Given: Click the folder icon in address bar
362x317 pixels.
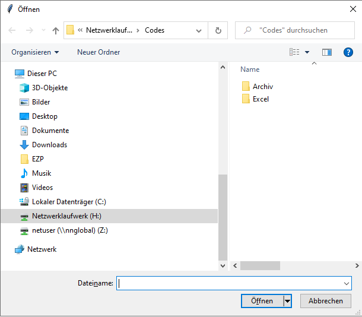Looking at the screenshot, I should click(x=70, y=30).
